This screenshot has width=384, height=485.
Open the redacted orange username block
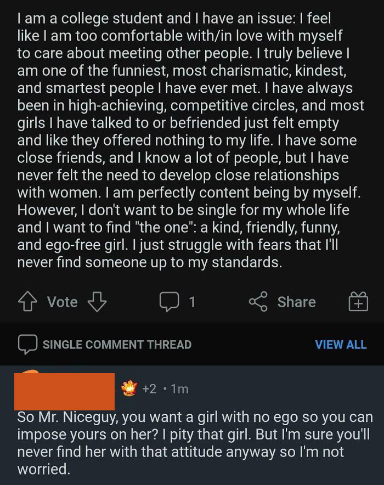pyautogui.click(x=66, y=391)
